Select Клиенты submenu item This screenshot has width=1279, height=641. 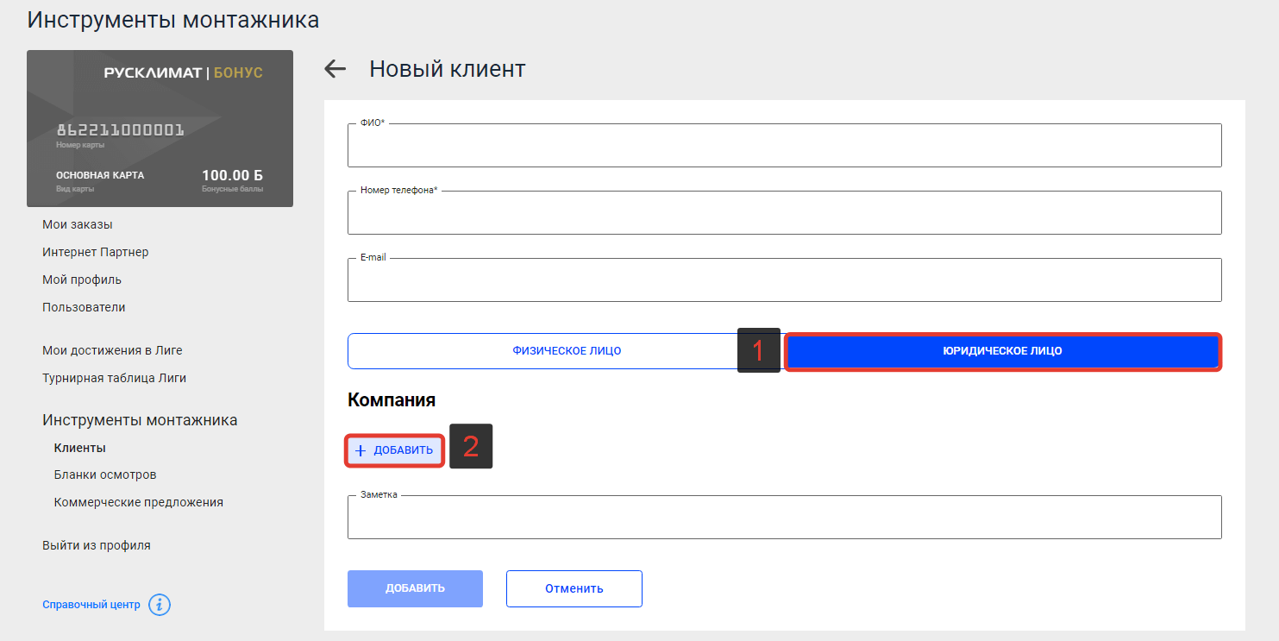tap(79, 448)
